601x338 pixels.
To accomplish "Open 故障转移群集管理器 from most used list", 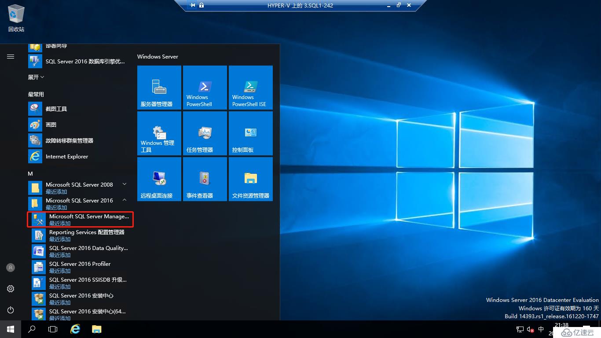I will click(x=79, y=140).
